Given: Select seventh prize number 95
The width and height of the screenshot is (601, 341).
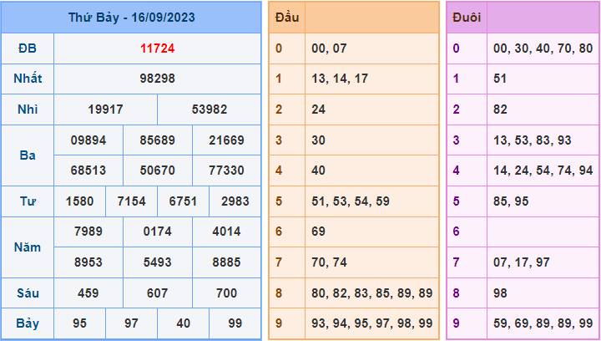Looking at the screenshot, I should [x=79, y=323].
